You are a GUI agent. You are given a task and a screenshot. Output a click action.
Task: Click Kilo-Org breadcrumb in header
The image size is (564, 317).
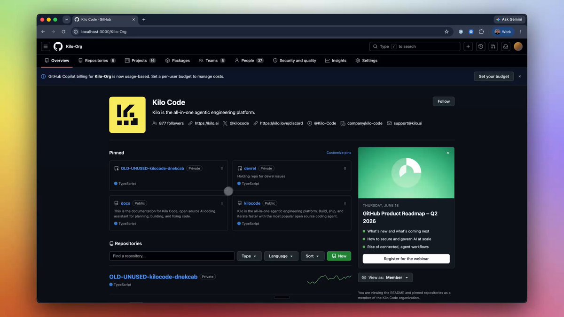point(74,46)
